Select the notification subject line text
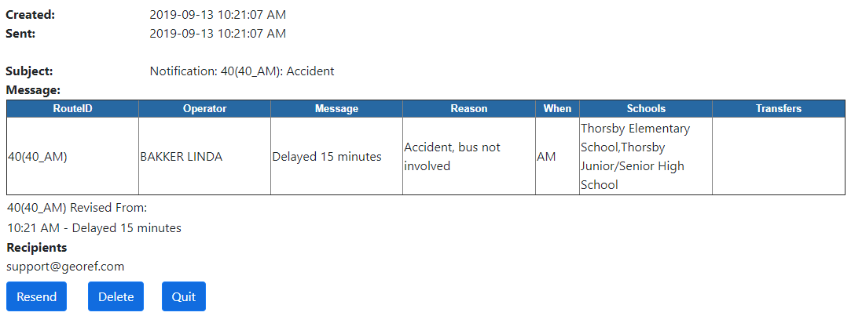The width and height of the screenshot is (851, 316). 242,71
